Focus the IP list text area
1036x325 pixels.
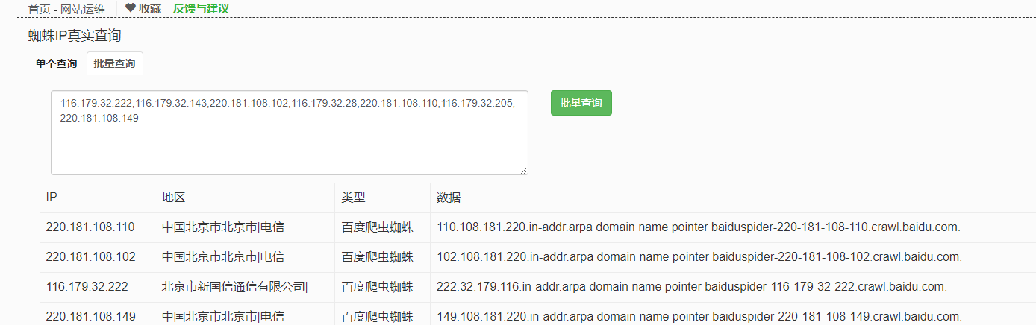pos(290,133)
